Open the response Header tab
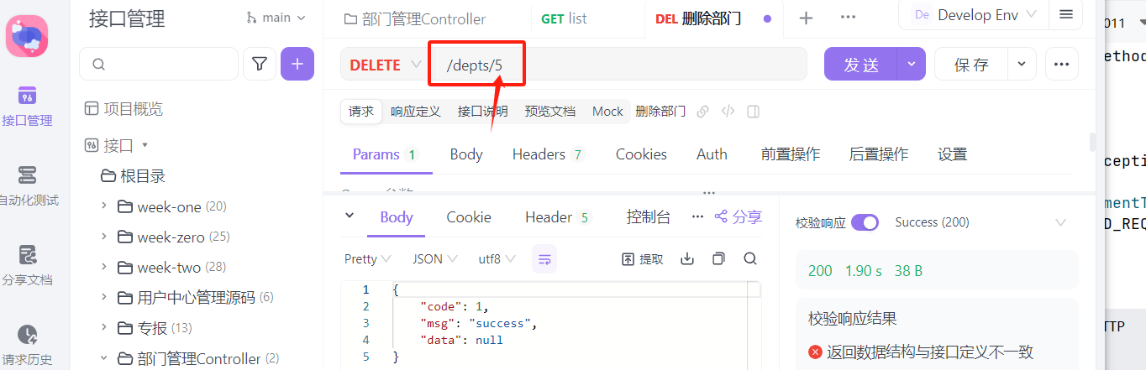 coord(558,217)
